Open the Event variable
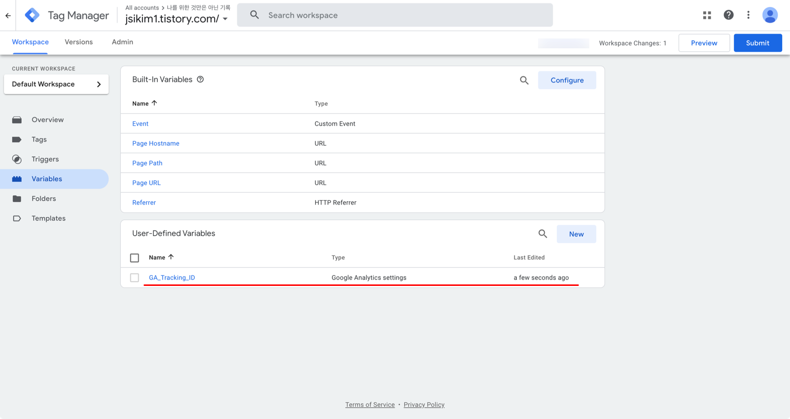The height and width of the screenshot is (419, 790). tap(140, 124)
